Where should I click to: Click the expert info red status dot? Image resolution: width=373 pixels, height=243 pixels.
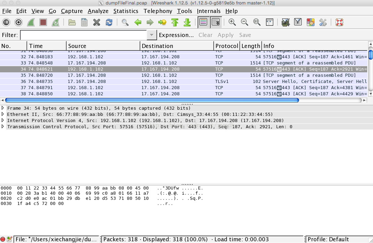tap(3, 239)
